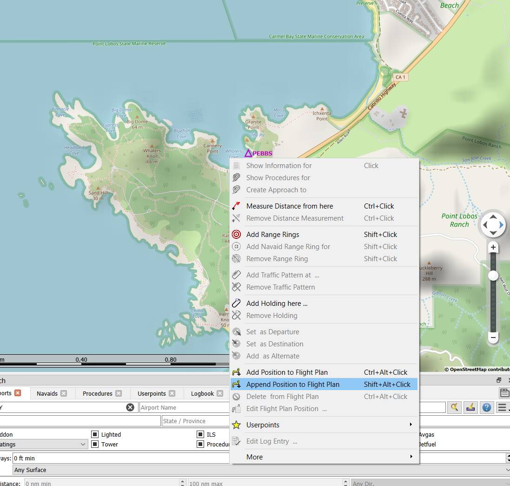Click the map zoom slider handle
This screenshot has height=486, width=510.
point(493,276)
